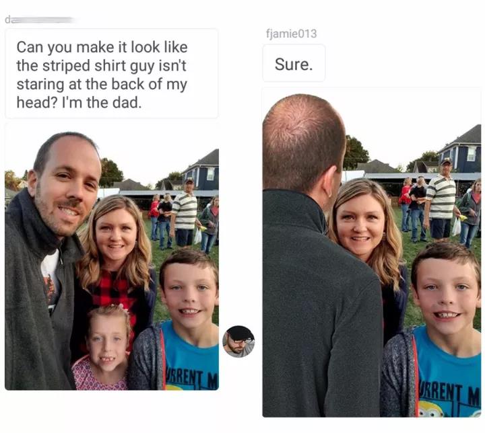Image resolution: width=485 pixels, height=433 pixels.
Task: Click the mom's face in the edited photo
Action: click(360, 225)
